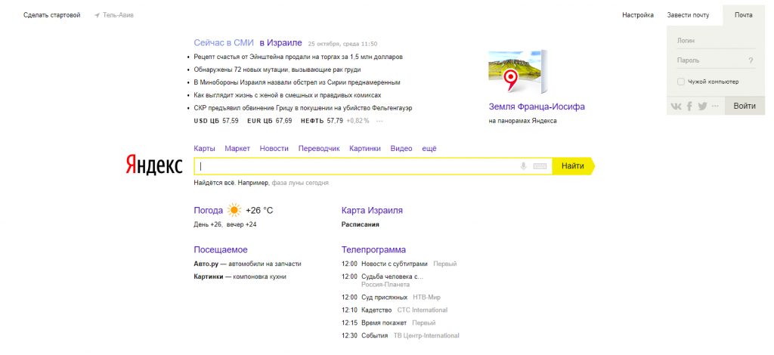Click the Найти search button

point(573,166)
